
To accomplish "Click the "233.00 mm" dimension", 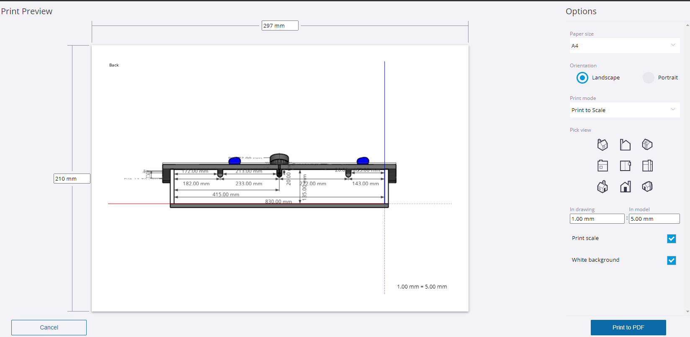I will pyautogui.click(x=249, y=184).
